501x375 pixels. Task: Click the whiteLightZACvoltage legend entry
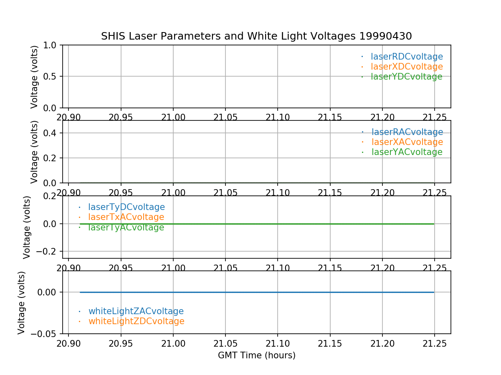point(136,311)
